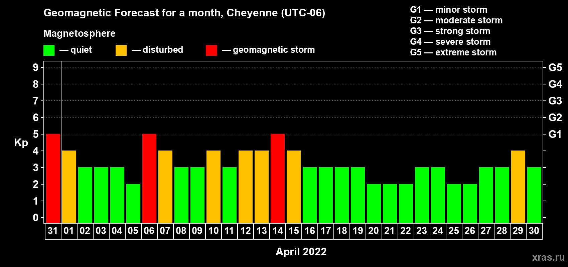
Task: Click the 'April 2022' axis caption
Action: coord(301,252)
